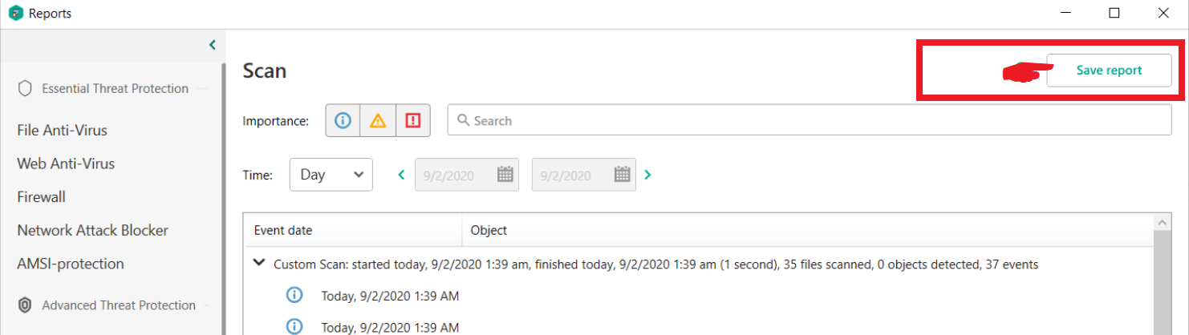Go to next time period arrow
Image resolution: width=1189 pixels, height=335 pixels.
647,175
